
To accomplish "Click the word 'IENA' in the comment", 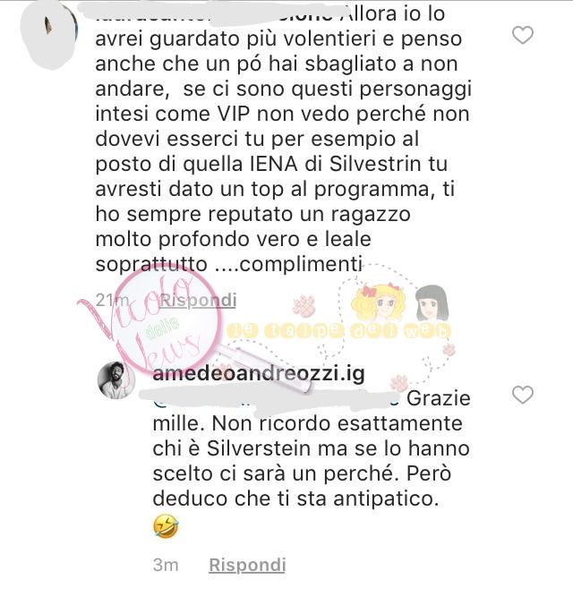I will tap(274, 164).
